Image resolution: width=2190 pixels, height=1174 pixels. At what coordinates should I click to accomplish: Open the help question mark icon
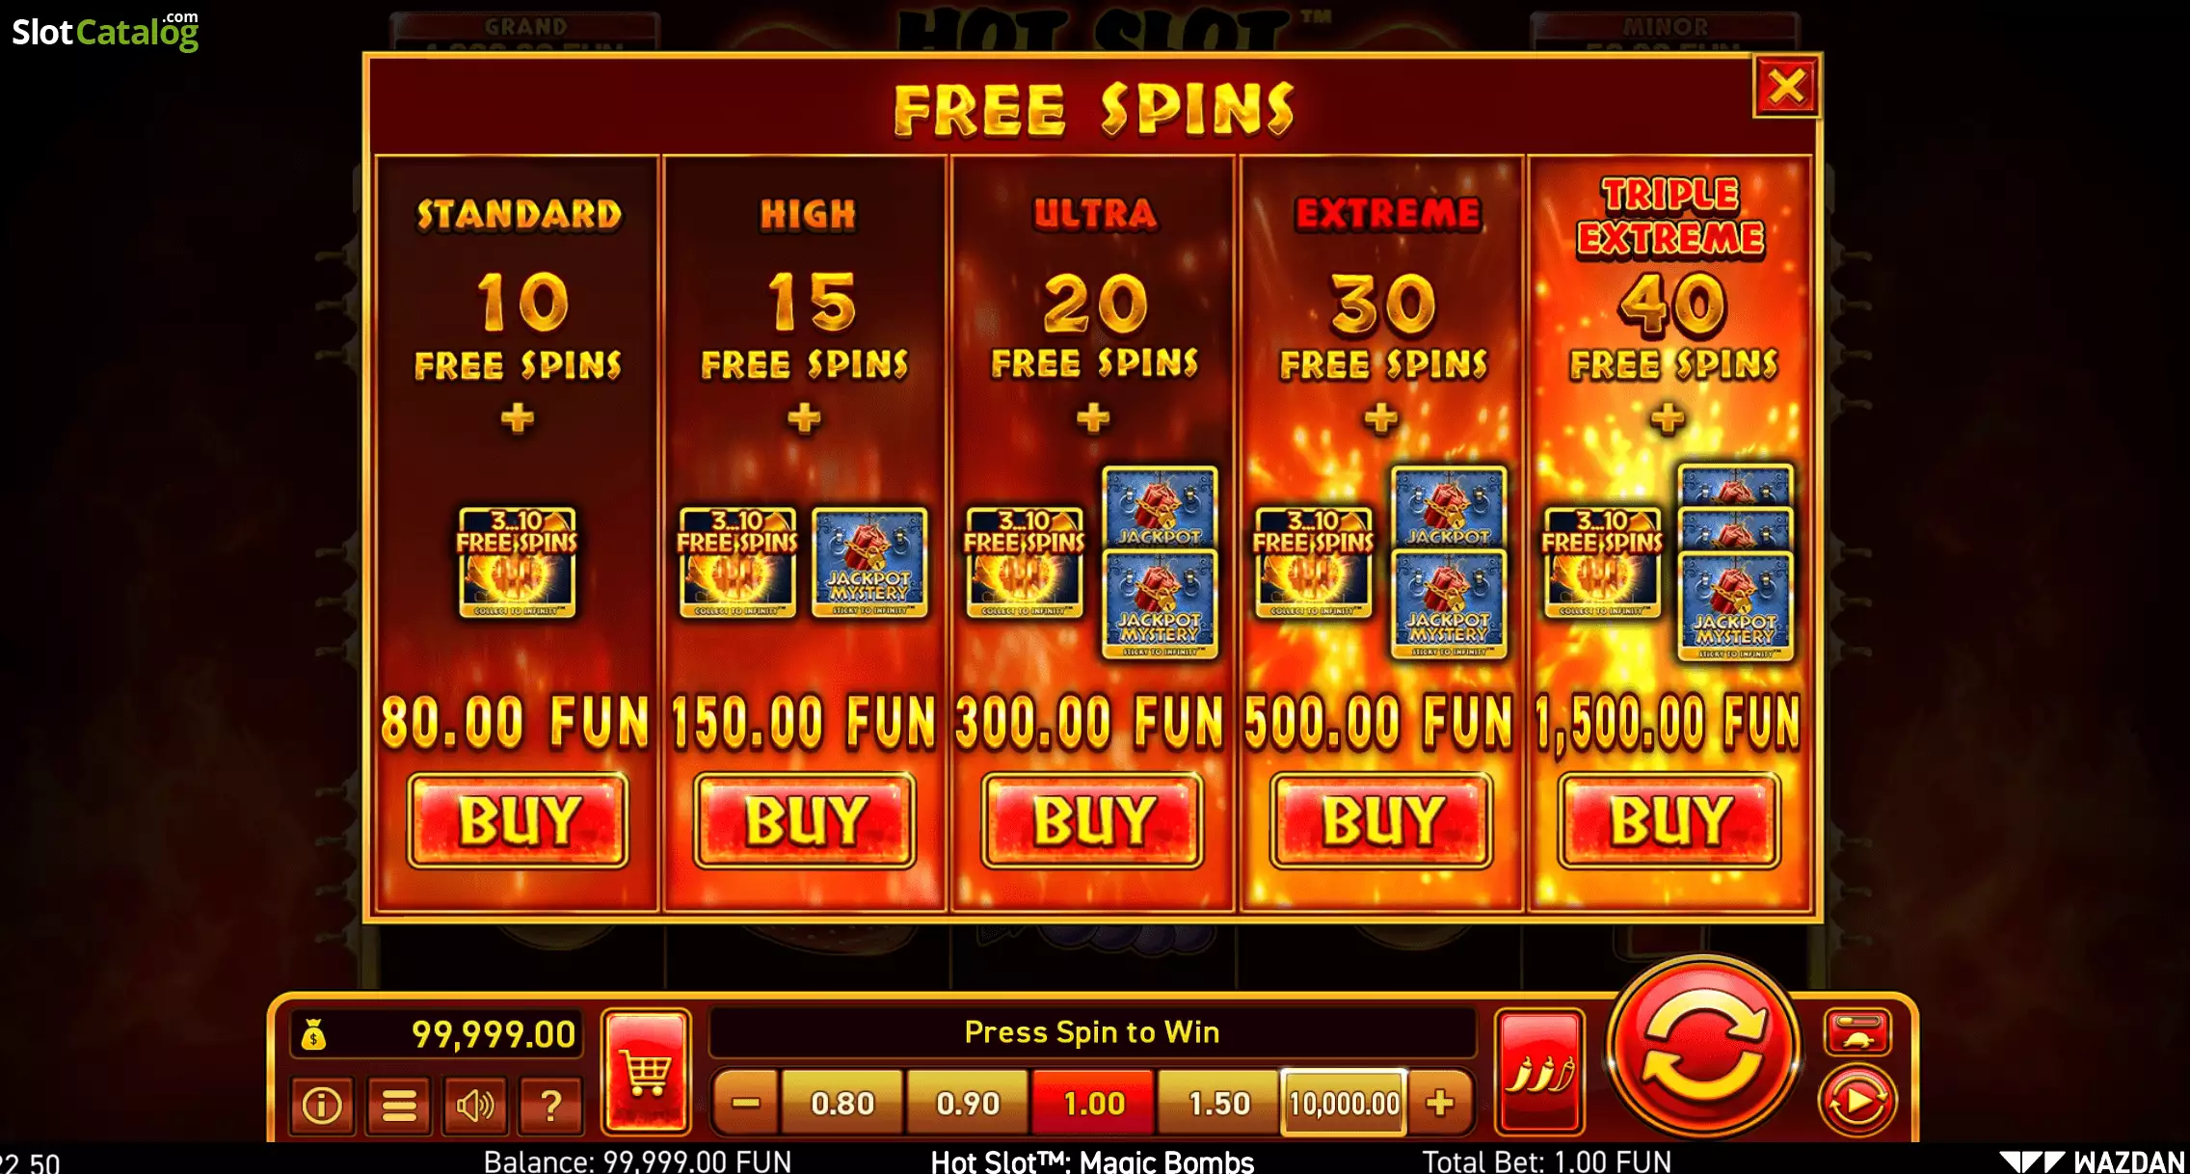pyautogui.click(x=551, y=1105)
